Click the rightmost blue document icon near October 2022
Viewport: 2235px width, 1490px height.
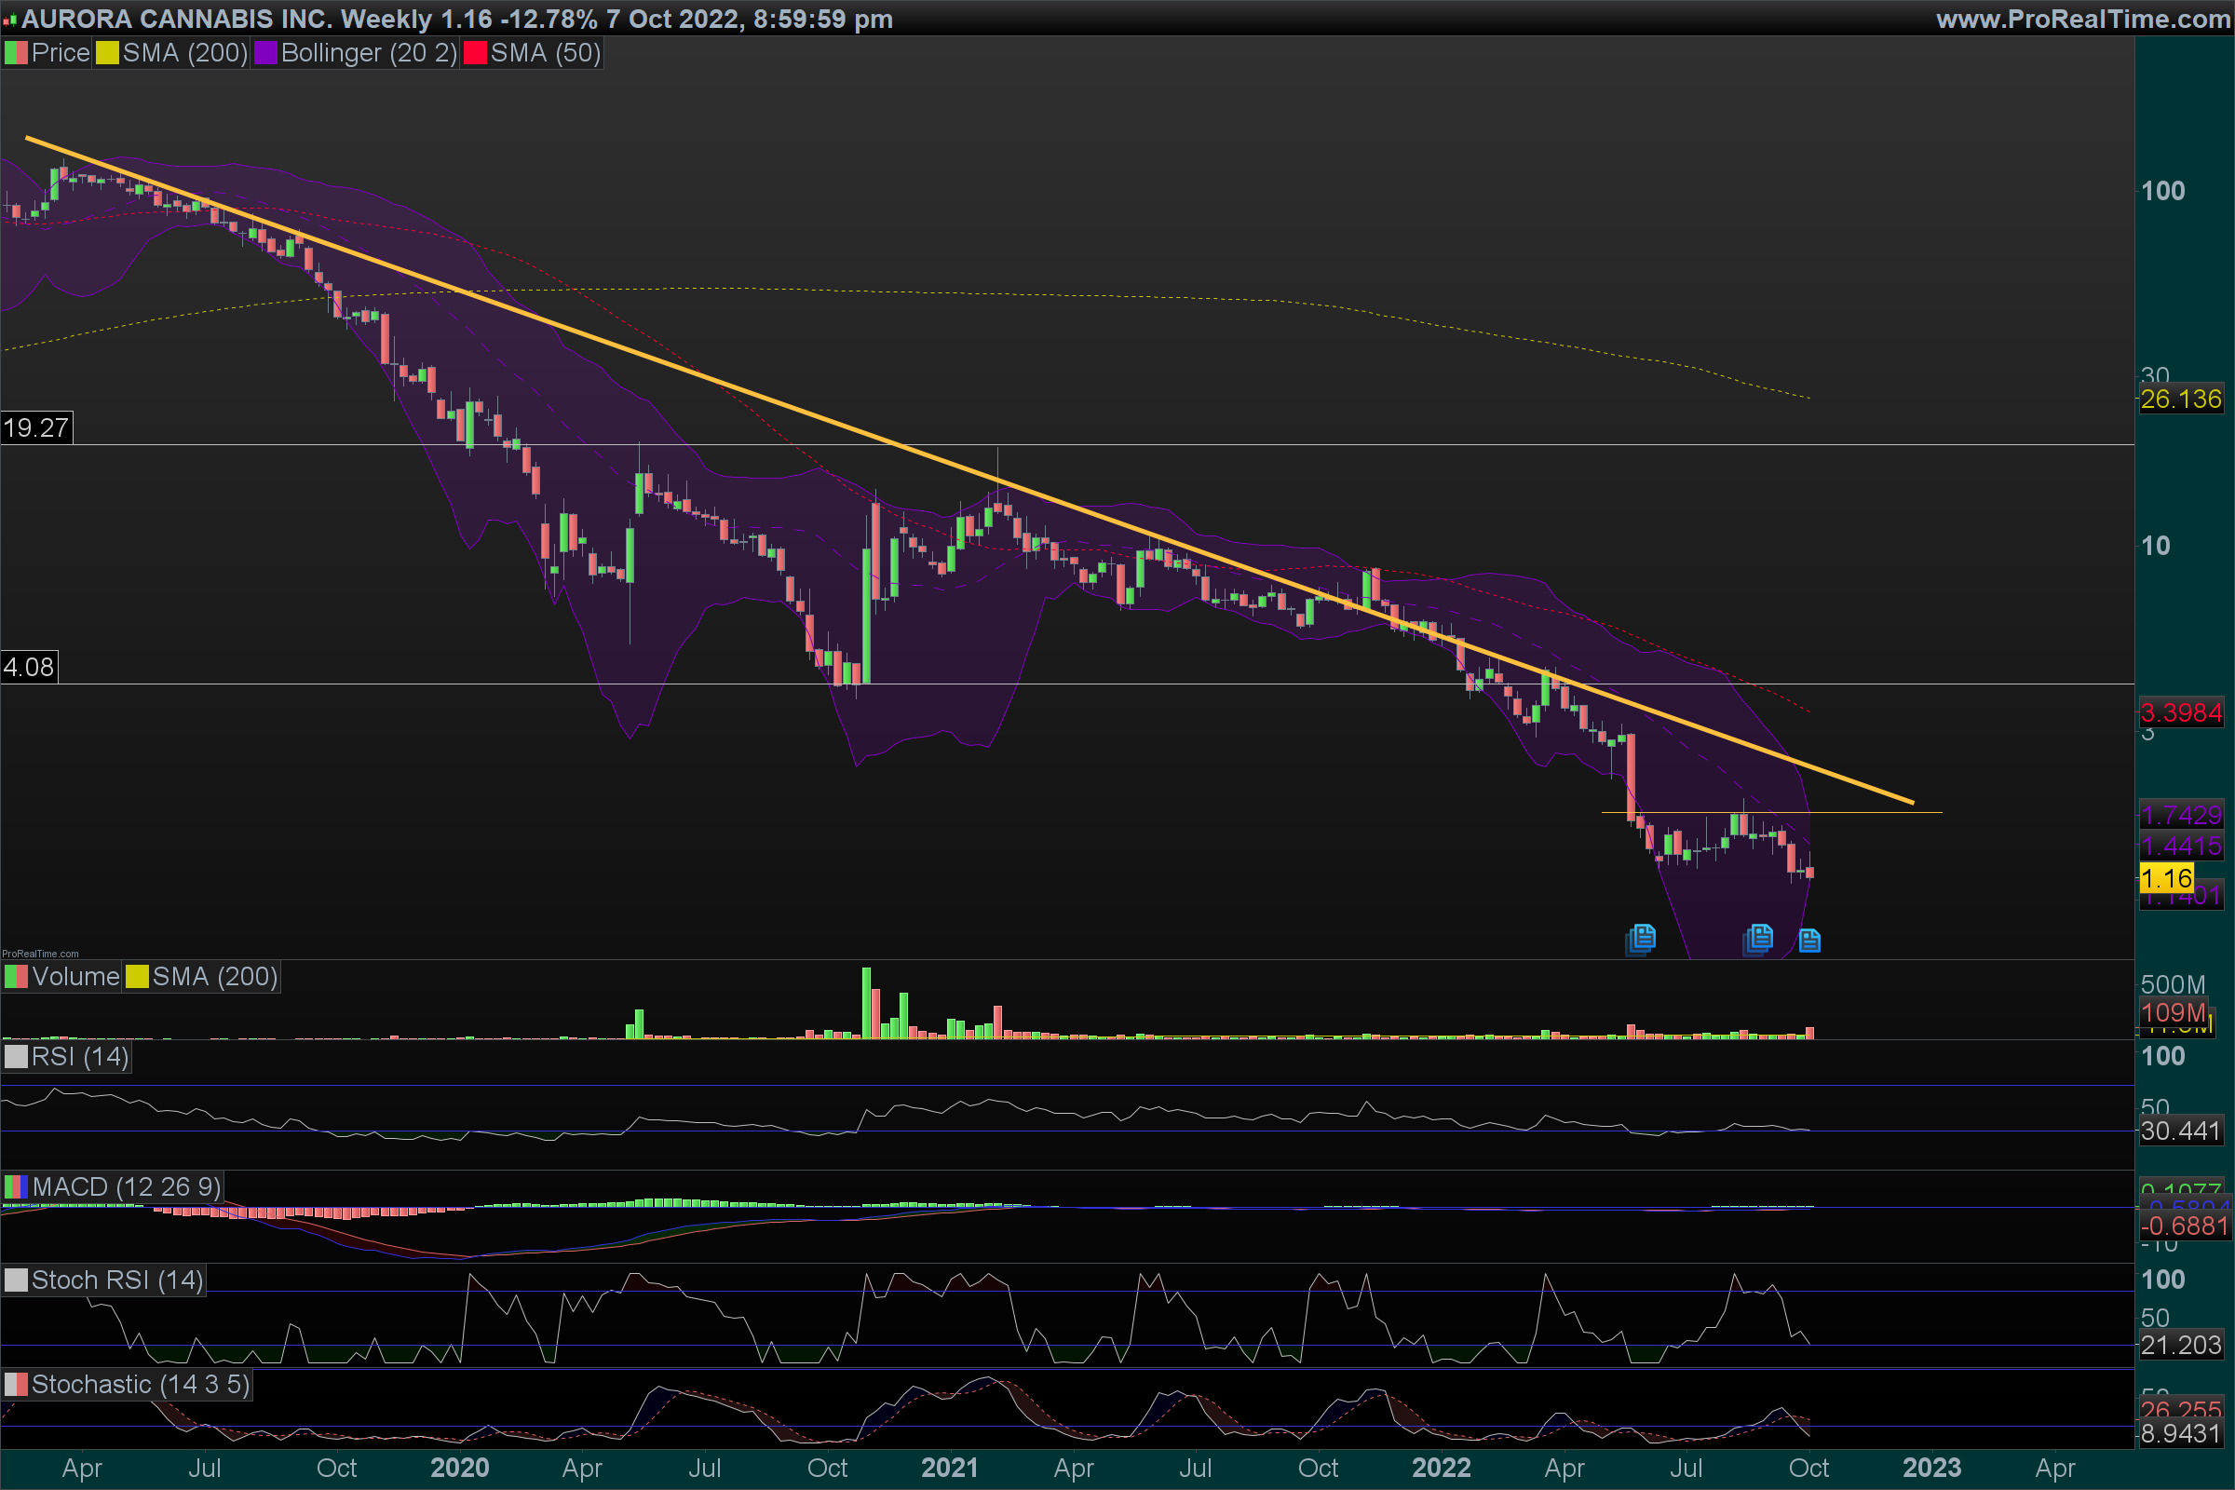tap(1809, 941)
